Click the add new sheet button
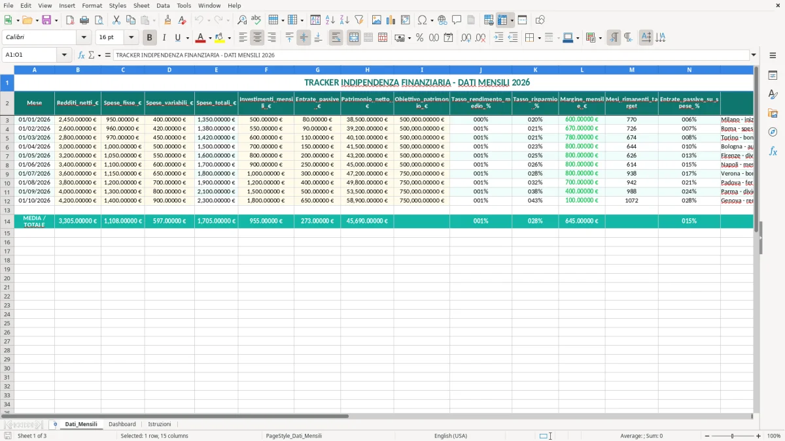 pyautogui.click(x=55, y=424)
